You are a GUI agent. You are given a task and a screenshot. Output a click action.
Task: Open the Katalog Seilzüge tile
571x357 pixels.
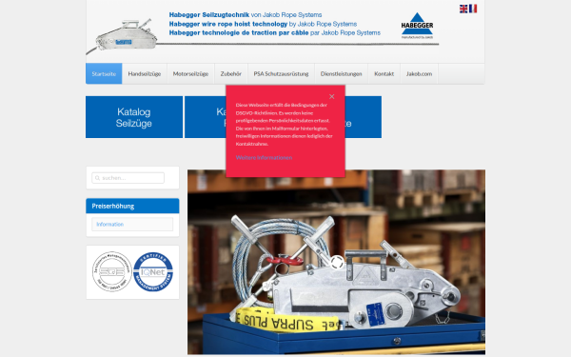(x=134, y=117)
